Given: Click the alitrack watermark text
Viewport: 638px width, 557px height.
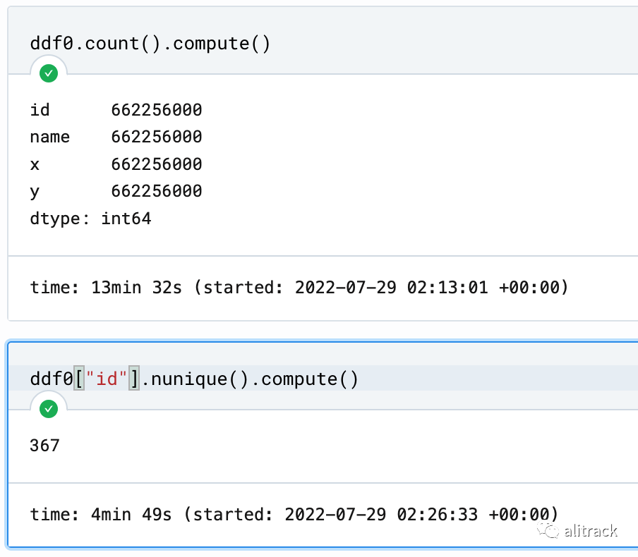Looking at the screenshot, I should click(x=591, y=531).
